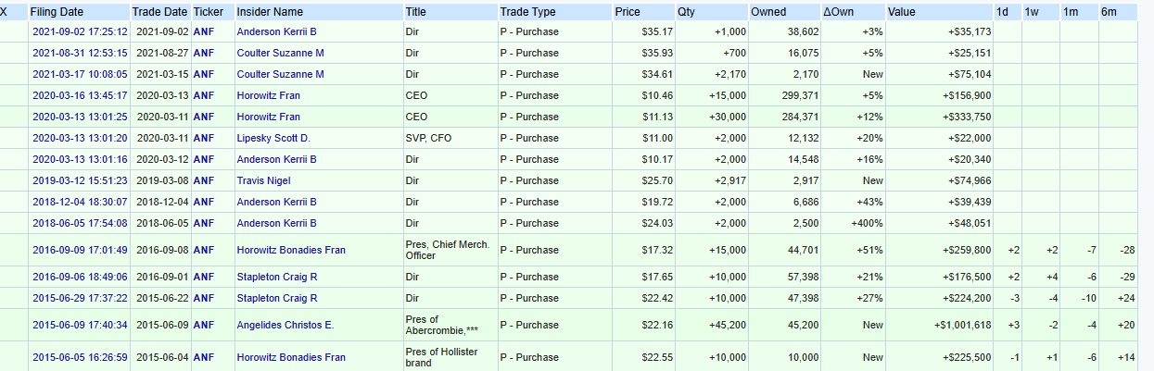Image resolution: width=1154 pixels, height=371 pixels.
Task: Click the Value column header
Action: click(x=902, y=12)
